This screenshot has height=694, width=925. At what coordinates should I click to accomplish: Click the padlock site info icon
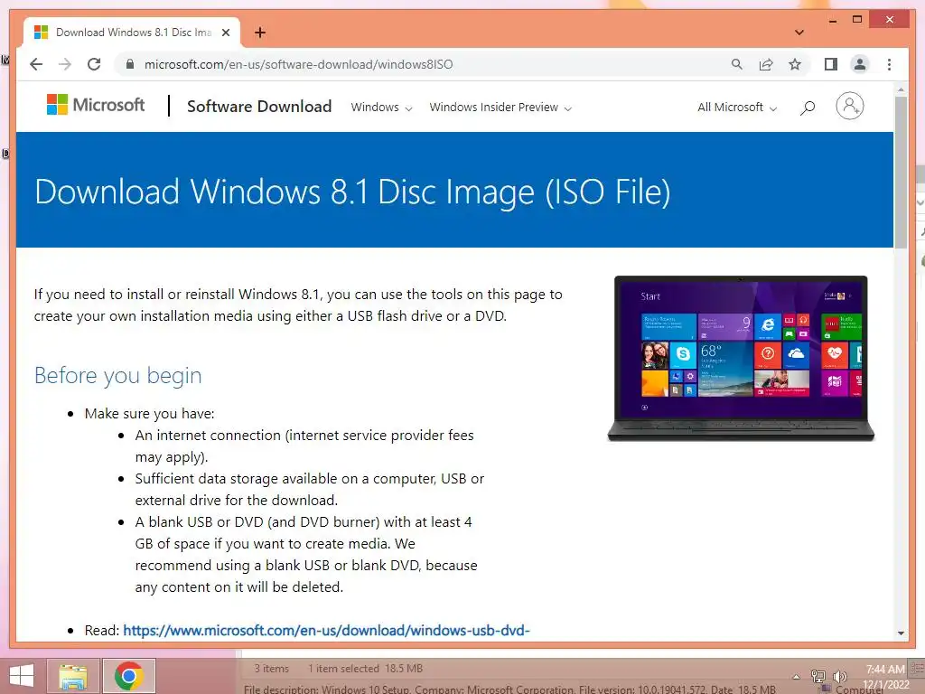tap(130, 64)
